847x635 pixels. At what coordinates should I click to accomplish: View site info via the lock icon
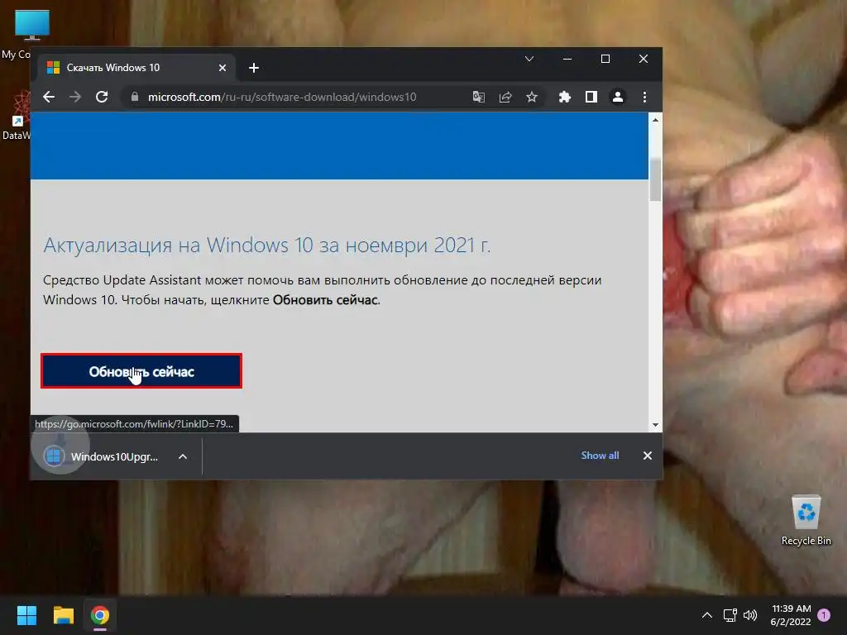(135, 98)
